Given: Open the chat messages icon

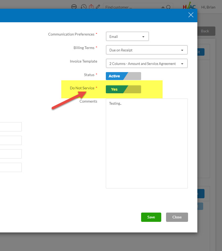Looking at the screenshot, I should [x=74, y=7].
